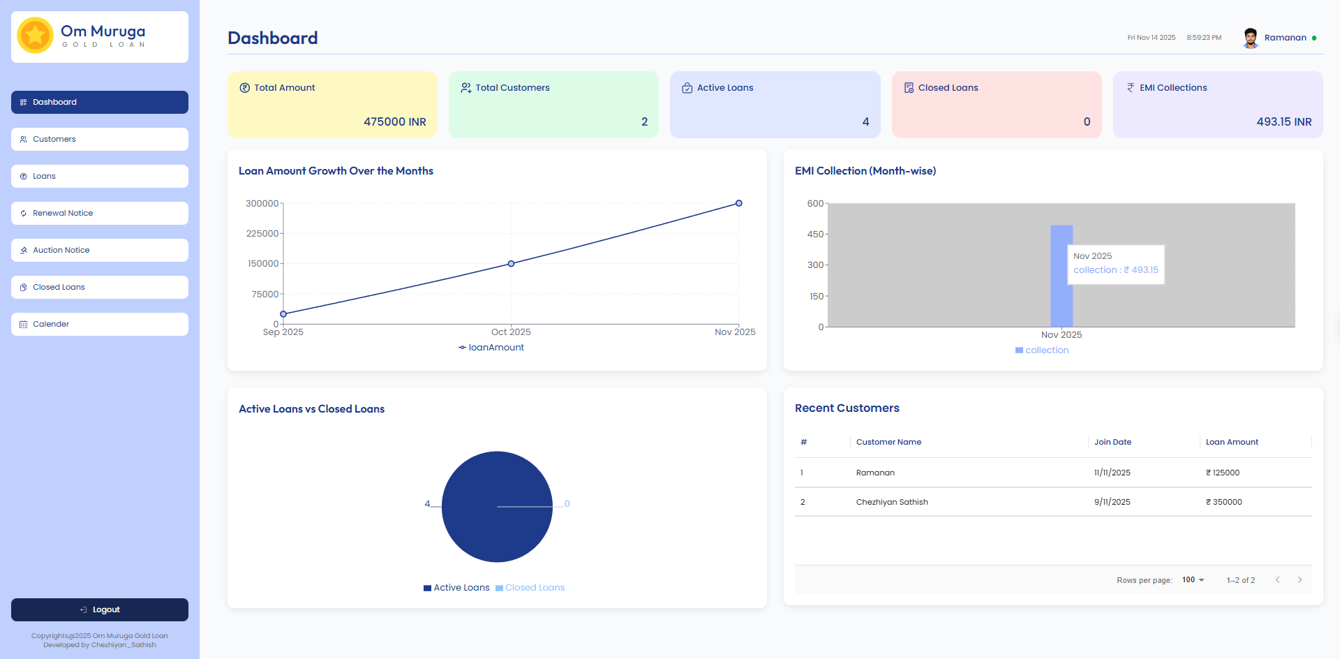
Task: Toggle the loanAmount legend in line chart
Action: 491,348
